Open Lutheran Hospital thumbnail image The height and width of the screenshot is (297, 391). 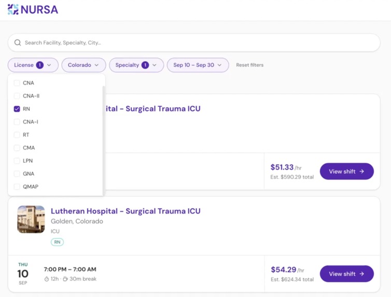pos(31,219)
